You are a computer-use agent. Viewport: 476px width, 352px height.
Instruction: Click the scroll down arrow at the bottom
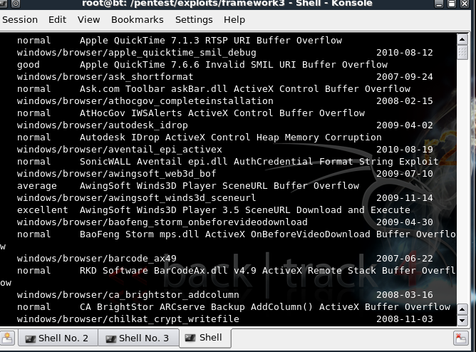coord(462,321)
